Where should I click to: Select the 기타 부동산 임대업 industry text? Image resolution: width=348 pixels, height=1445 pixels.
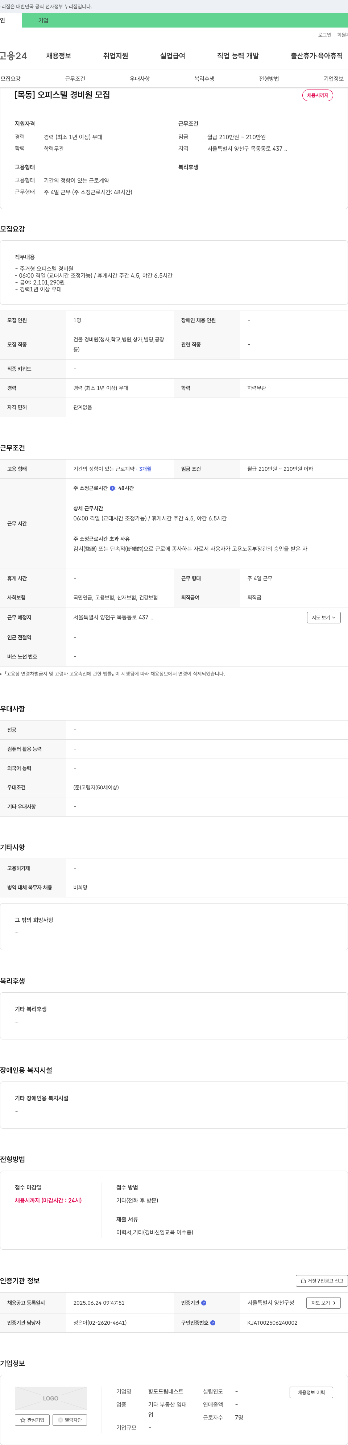pos(167,1409)
